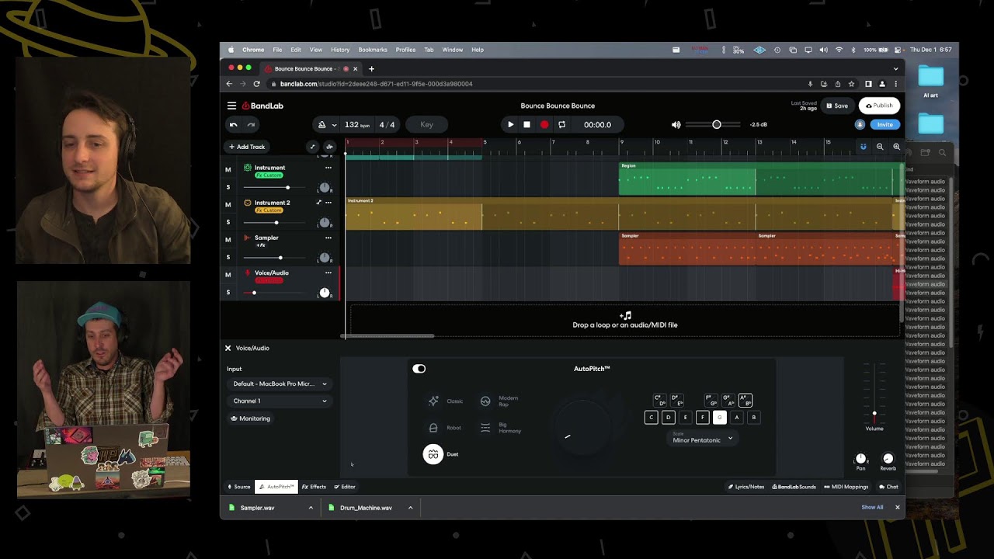The image size is (994, 559).
Task: Expand the metronome options chevron
Action: 335,125
